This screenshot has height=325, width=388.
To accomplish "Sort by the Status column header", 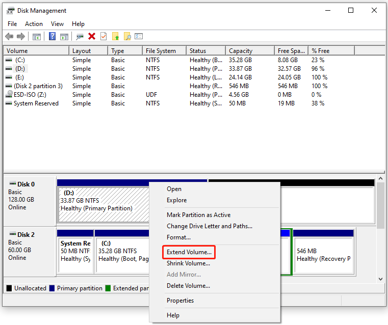I will pos(206,50).
